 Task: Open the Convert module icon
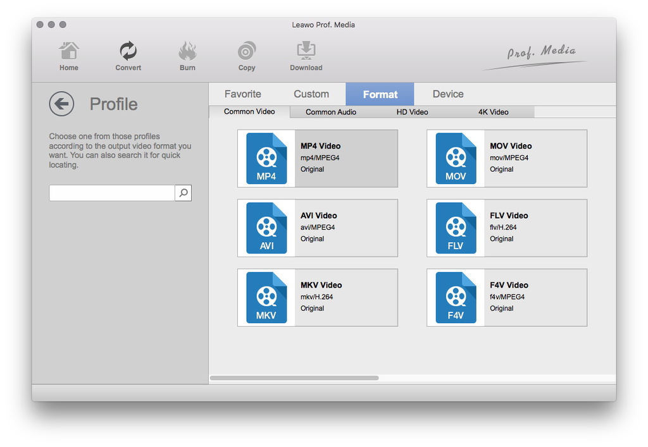tap(128, 51)
